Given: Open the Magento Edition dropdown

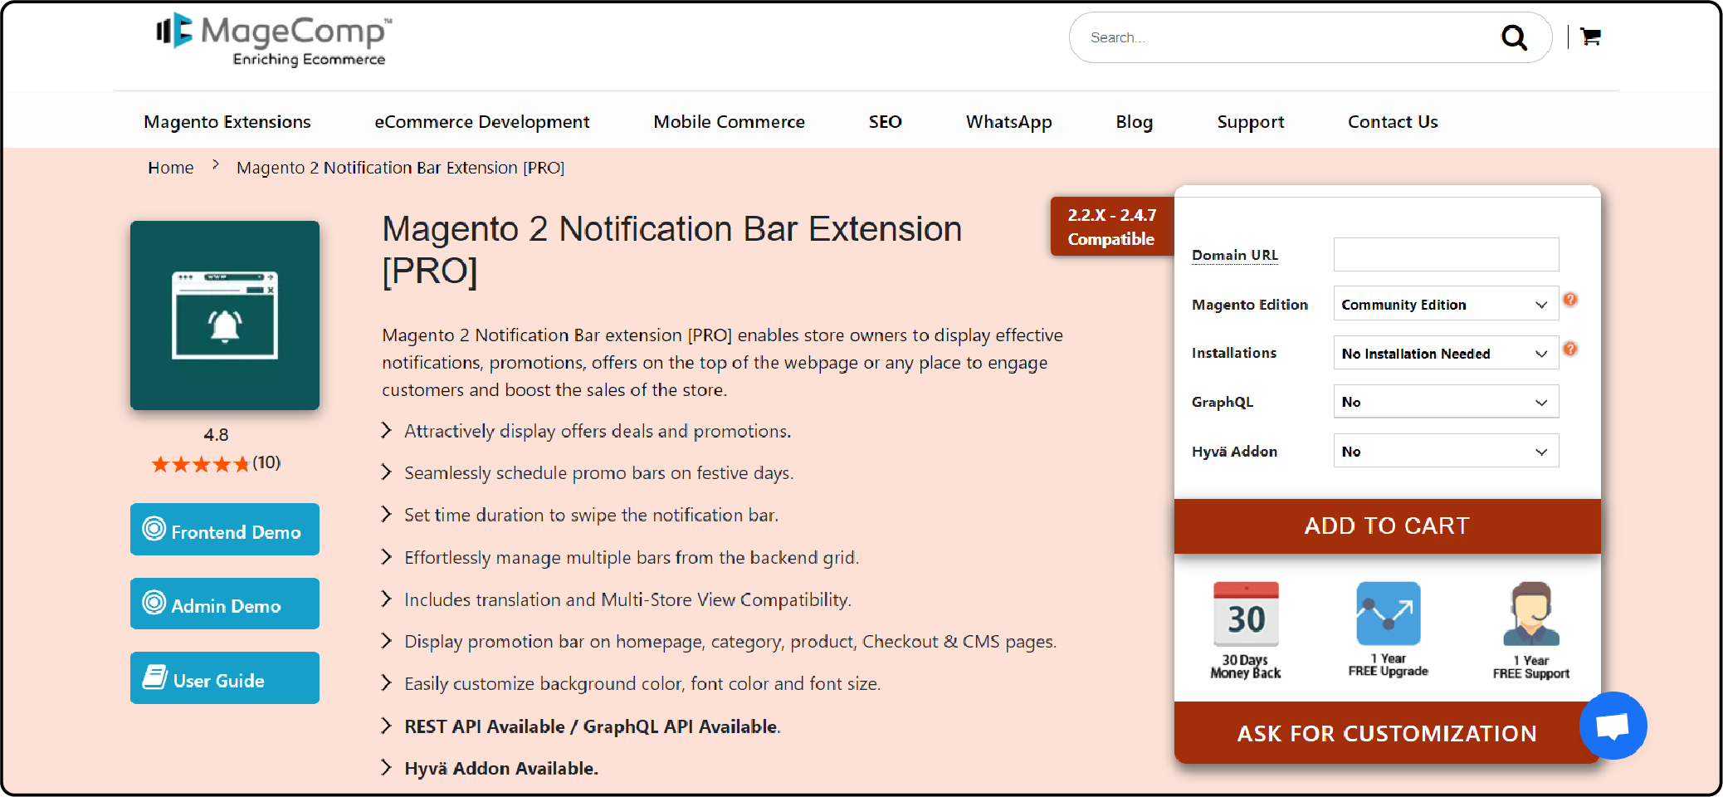Looking at the screenshot, I should [x=1446, y=304].
